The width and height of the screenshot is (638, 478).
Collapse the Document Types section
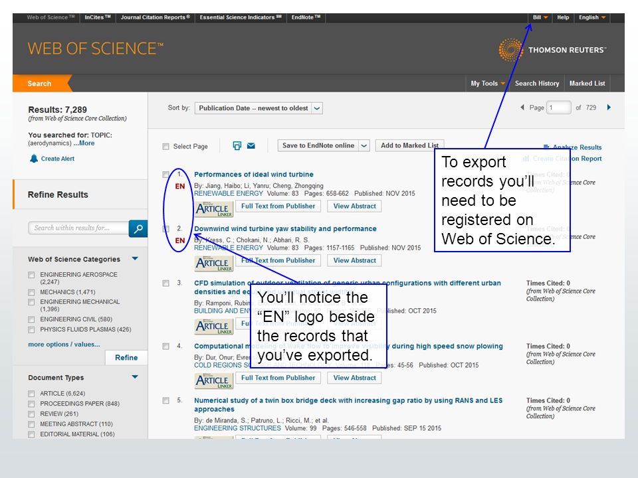(135, 377)
